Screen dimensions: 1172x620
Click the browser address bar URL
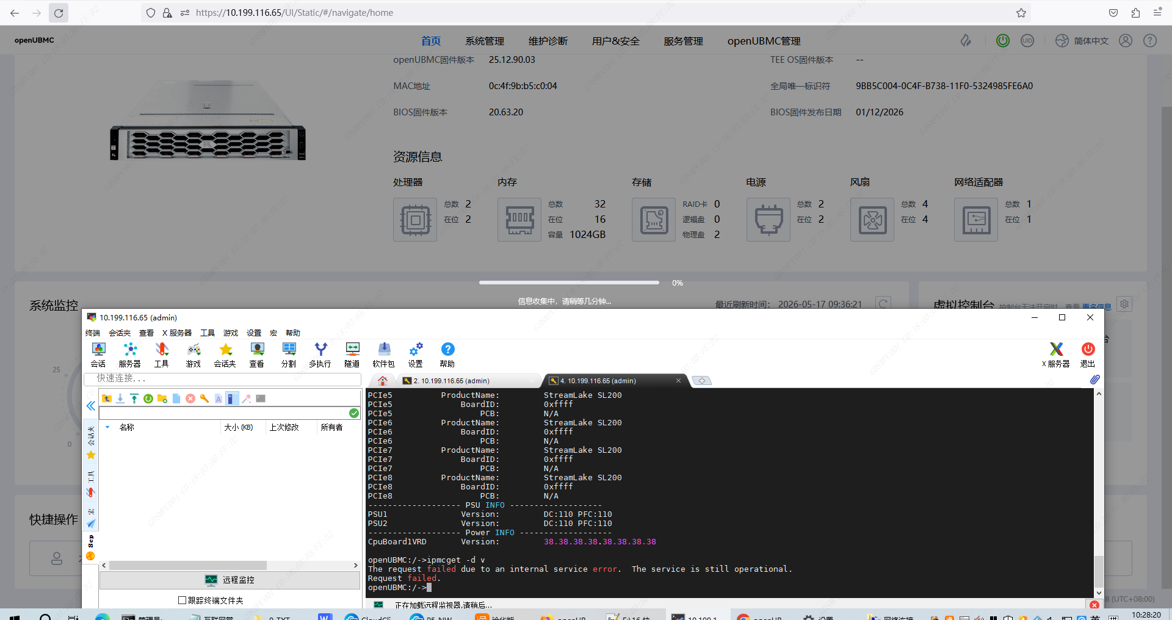point(294,13)
